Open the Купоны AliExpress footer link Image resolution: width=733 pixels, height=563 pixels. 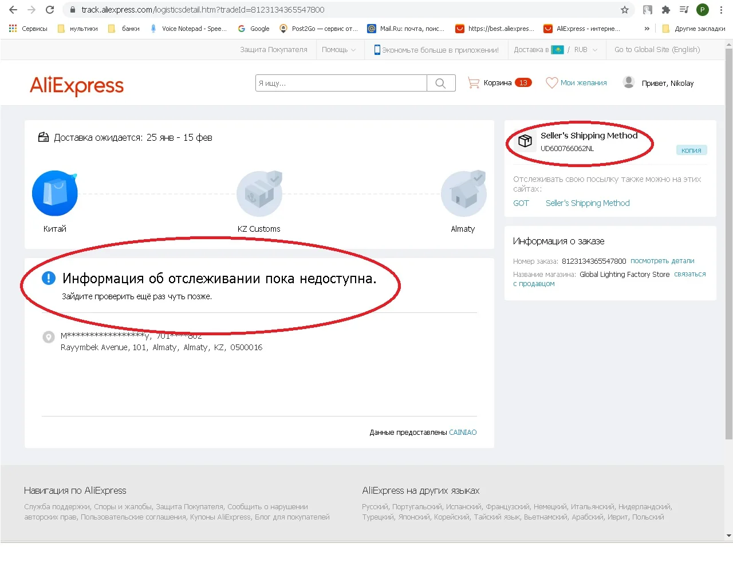[220, 517]
